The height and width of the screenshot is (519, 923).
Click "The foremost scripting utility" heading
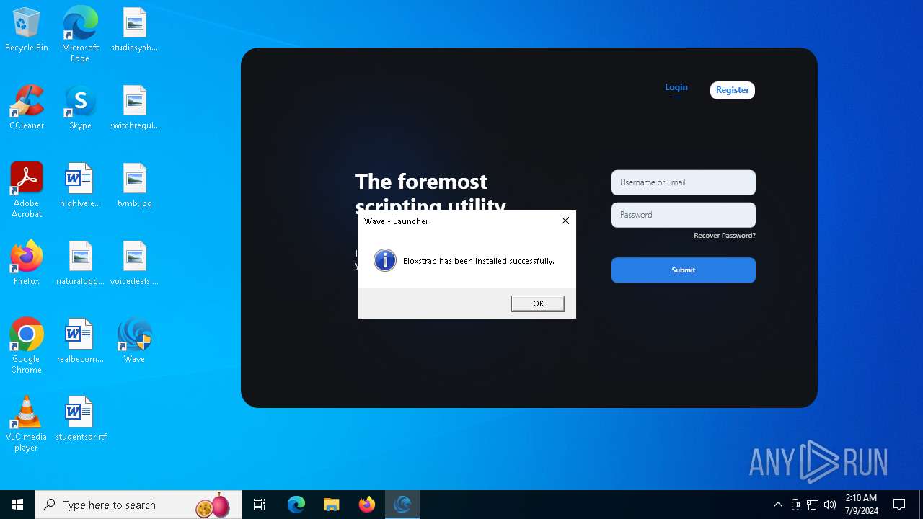(430, 192)
